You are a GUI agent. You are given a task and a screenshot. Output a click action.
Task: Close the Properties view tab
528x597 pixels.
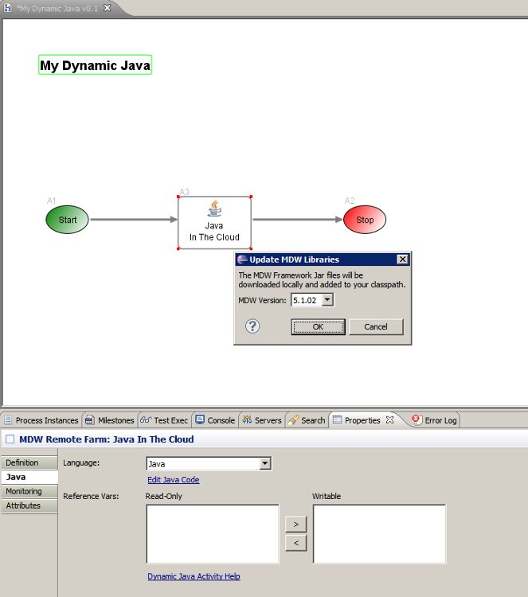point(389,420)
